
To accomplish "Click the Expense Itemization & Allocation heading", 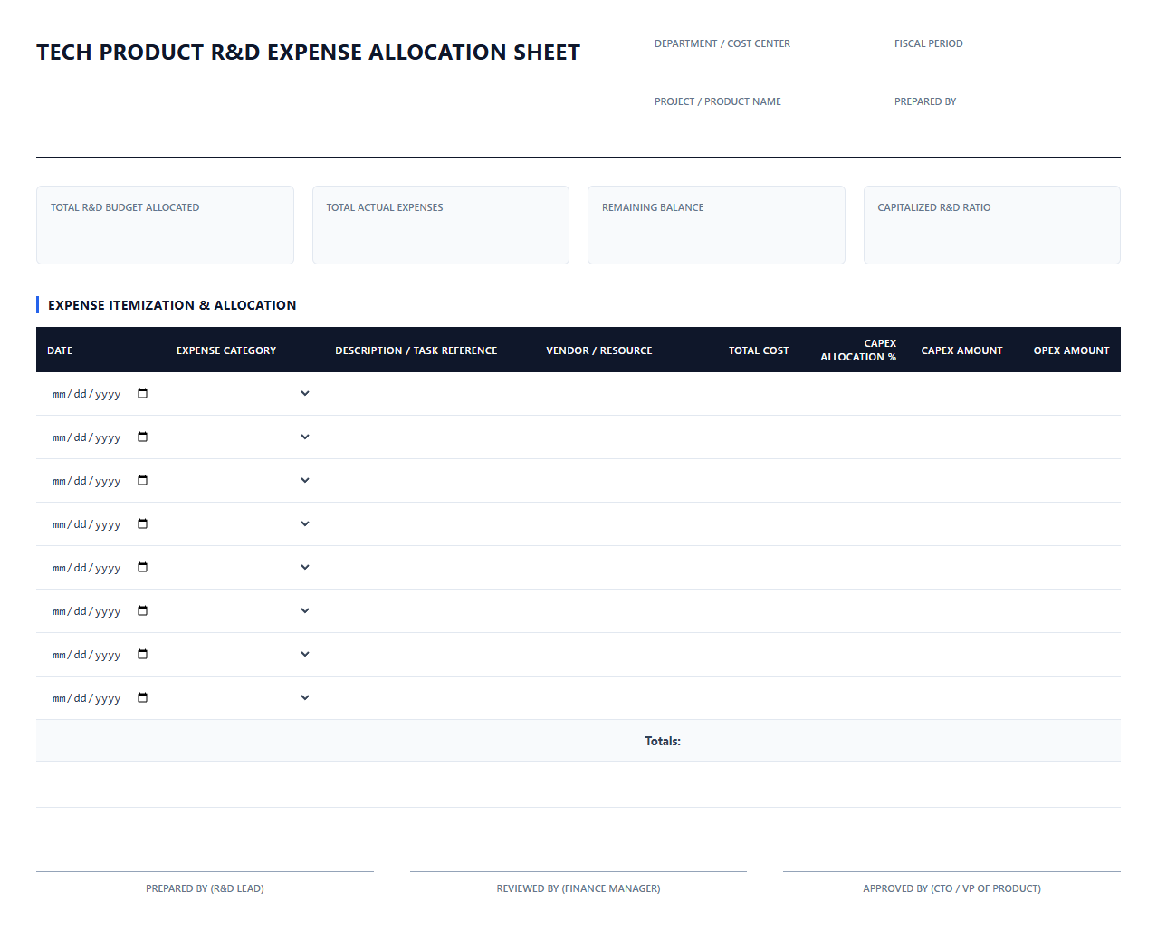I will click(172, 305).
